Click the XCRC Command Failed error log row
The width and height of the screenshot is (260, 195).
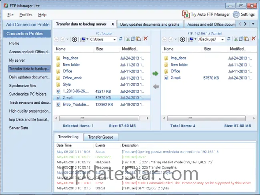[x=154, y=183]
